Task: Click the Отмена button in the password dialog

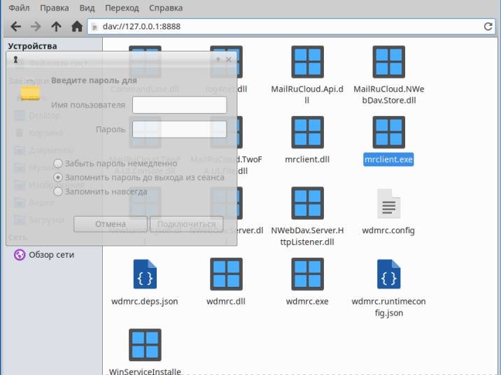Action: tap(111, 224)
